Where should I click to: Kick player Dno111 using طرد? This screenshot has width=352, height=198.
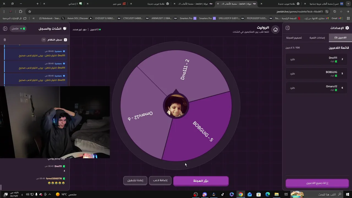coord(292,59)
